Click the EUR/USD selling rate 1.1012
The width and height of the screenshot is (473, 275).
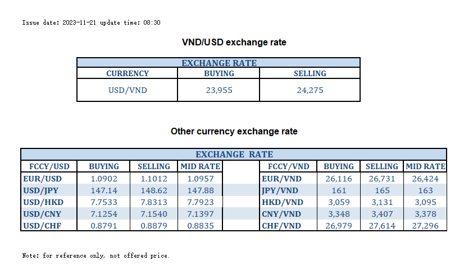[x=153, y=179]
